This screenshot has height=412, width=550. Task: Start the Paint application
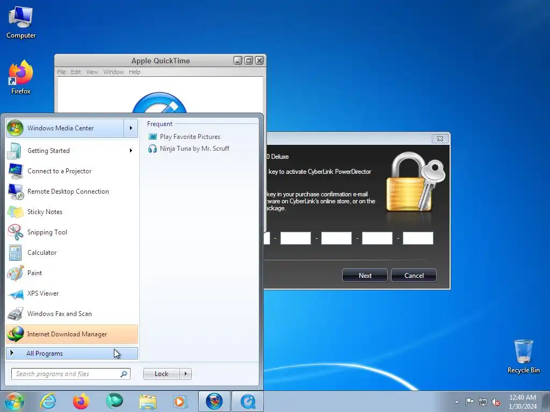(x=72, y=273)
